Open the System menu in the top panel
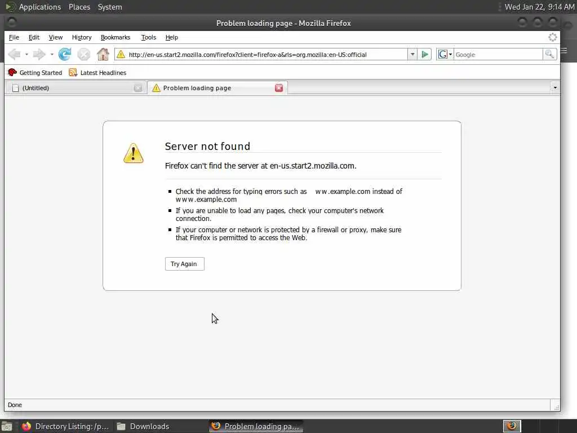This screenshot has width=577, height=433. (110, 7)
